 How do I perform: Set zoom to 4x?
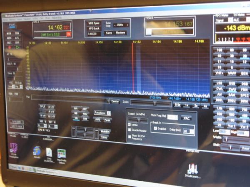205,106
